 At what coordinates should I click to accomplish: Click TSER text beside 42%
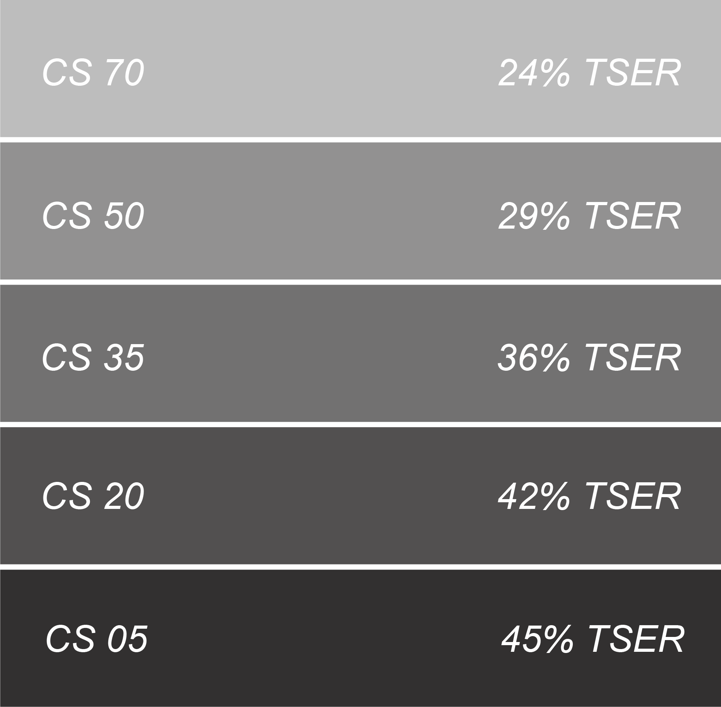[x=633, y=496]
